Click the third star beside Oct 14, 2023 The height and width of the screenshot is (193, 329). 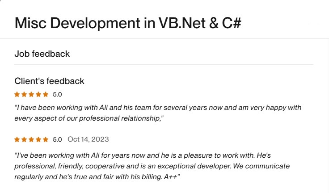(31, 139)
